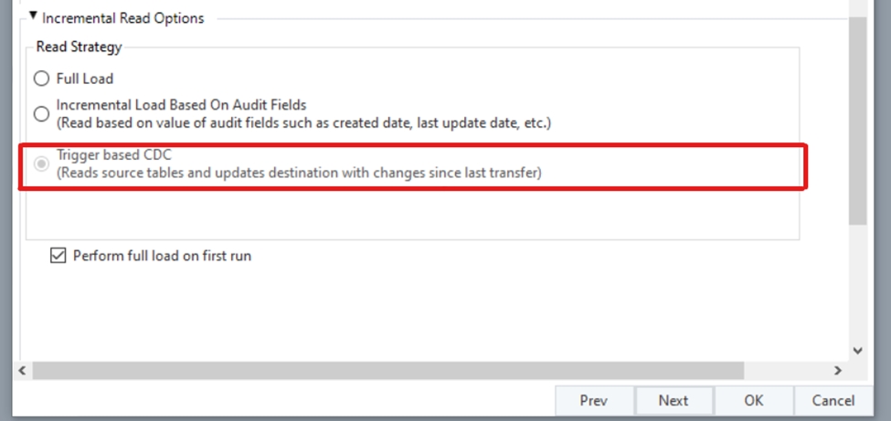
Task: Collapse the Incremental Read Options section arrow
Action: 34,16
